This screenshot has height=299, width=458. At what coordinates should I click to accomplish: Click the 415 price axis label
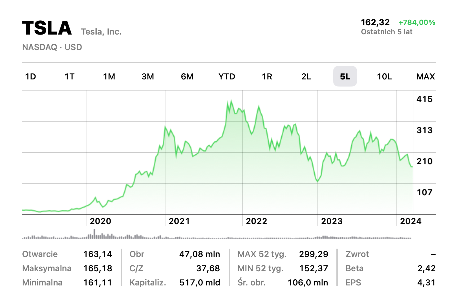tap(425, 99)
